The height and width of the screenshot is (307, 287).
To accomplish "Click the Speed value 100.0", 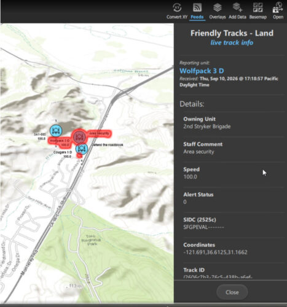I will click(190, 177).
